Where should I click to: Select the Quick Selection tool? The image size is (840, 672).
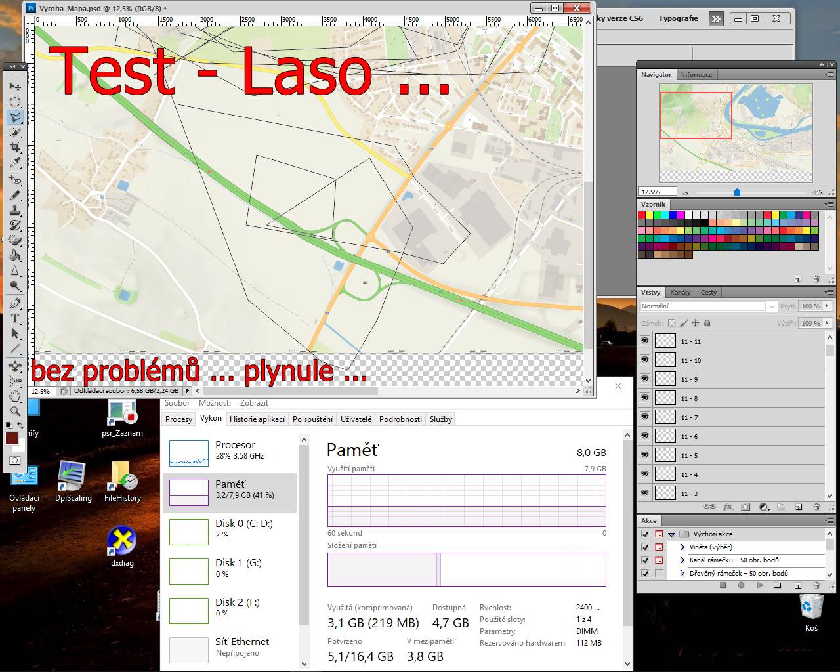point(14,132)
